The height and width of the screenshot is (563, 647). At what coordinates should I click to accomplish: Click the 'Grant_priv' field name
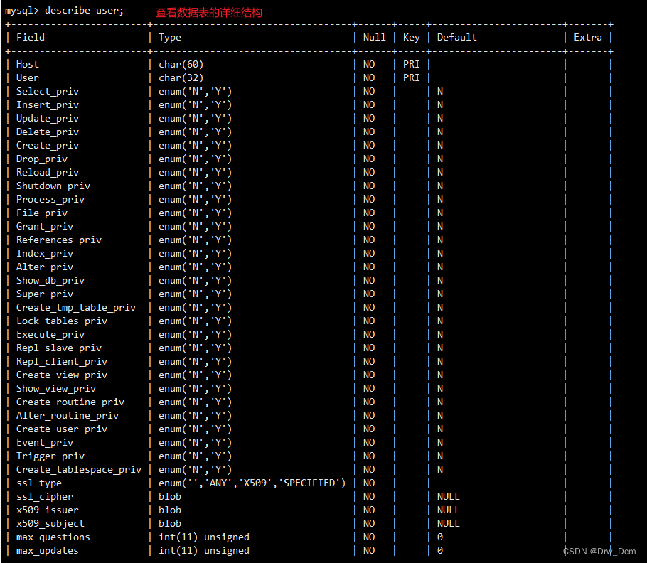tap(45, 227)
